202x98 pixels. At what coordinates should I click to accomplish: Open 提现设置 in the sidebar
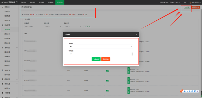coord(7,74)
